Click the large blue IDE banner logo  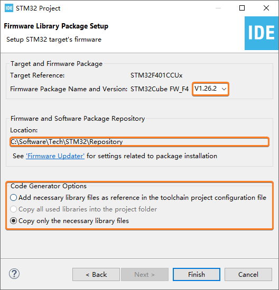click(x=262, y=33)
